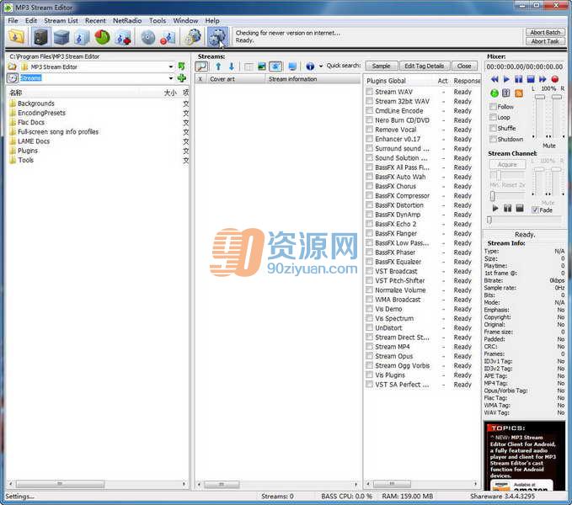Move stream up with blue up arrow

(x=218, y=66)
